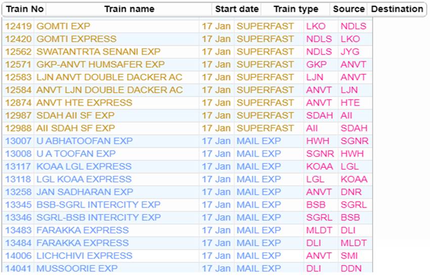The image size is (430, 278).
Task: Open KOAA LGL EXPRESS train
Action: coord(83,166)
